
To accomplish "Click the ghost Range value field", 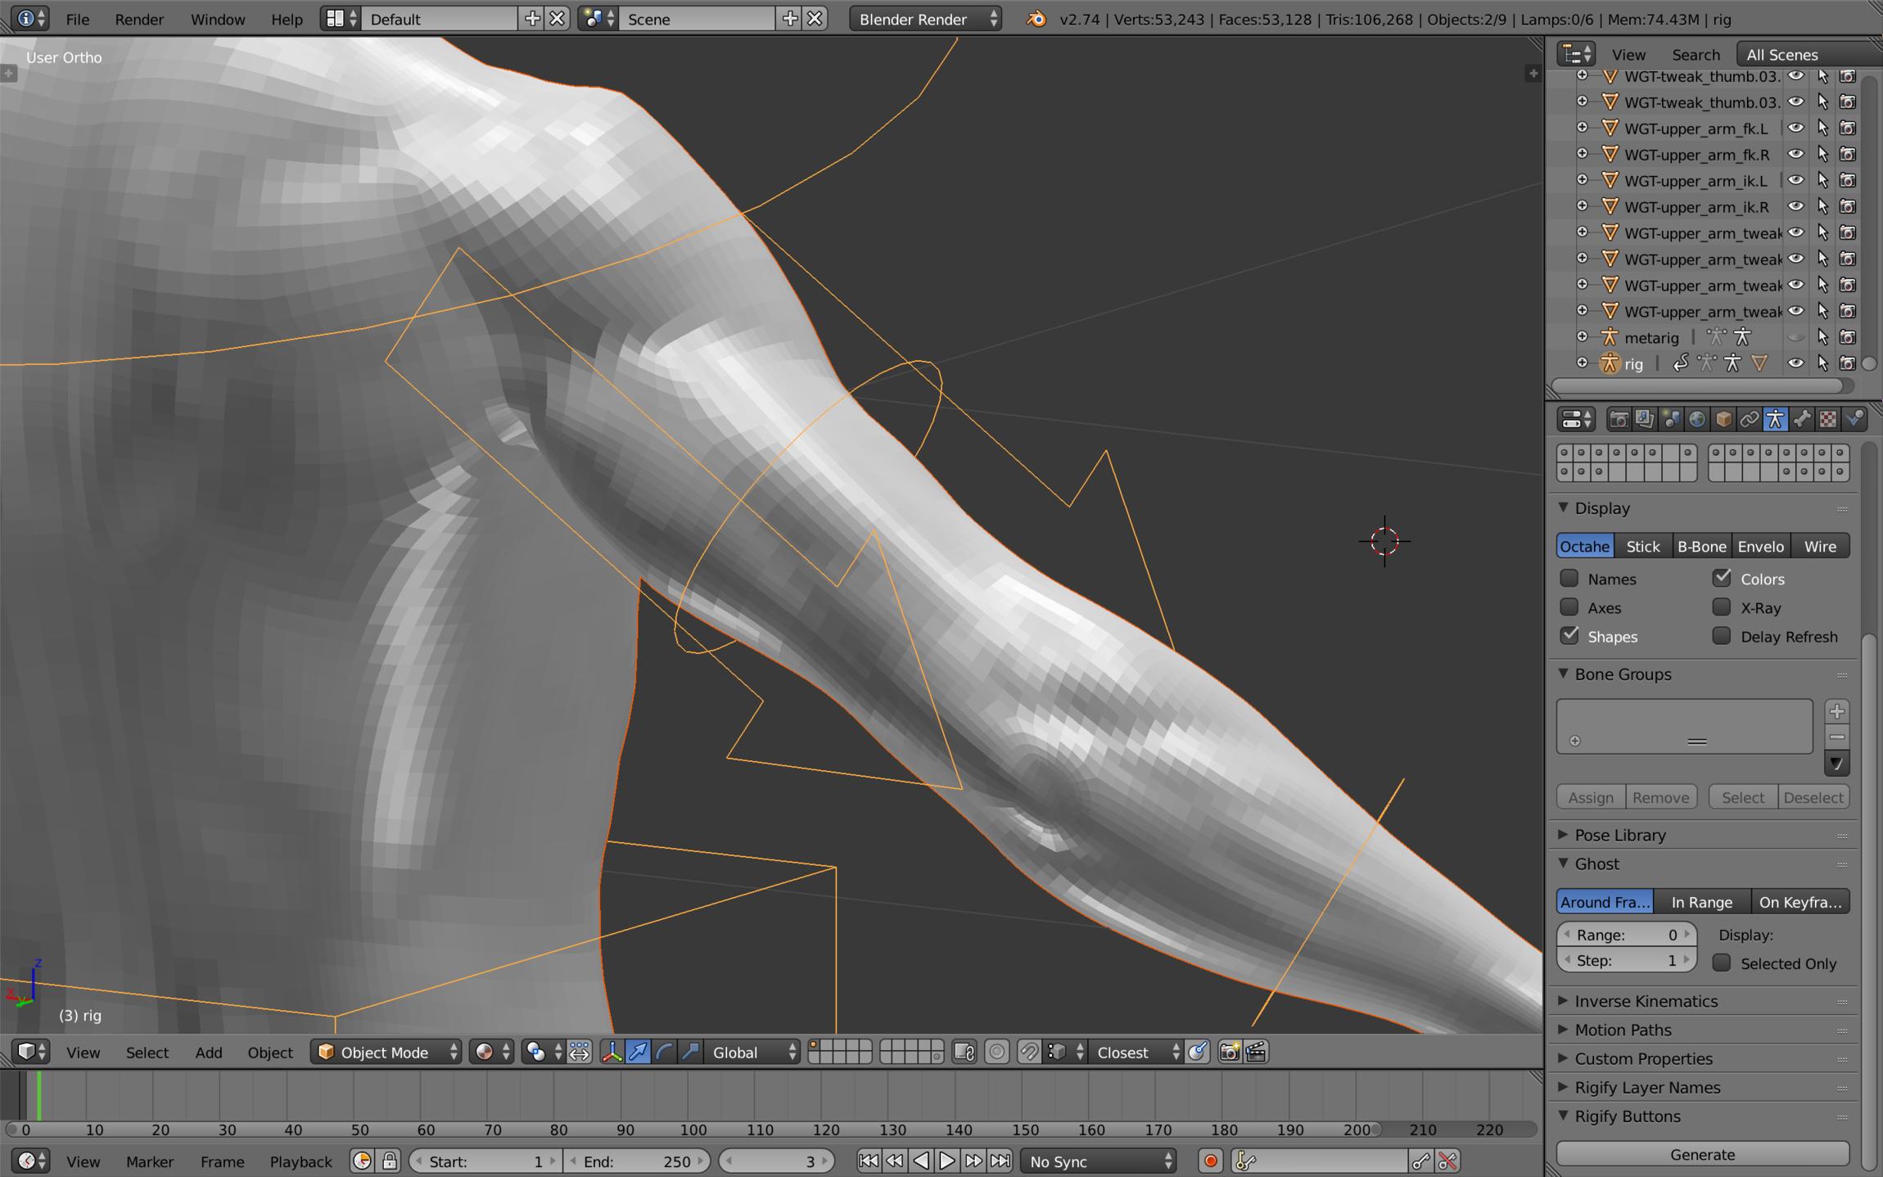I will [x=1626, y=934].
